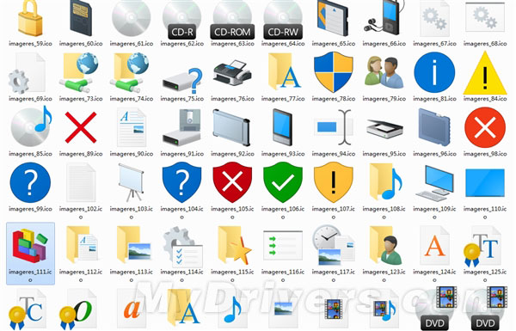Image resolution: width=516 pixels, height=331 pixels.
Task: Select the media player with earphones imageres_66.ico
Action: pyautogui.click(x=384, y=18)
